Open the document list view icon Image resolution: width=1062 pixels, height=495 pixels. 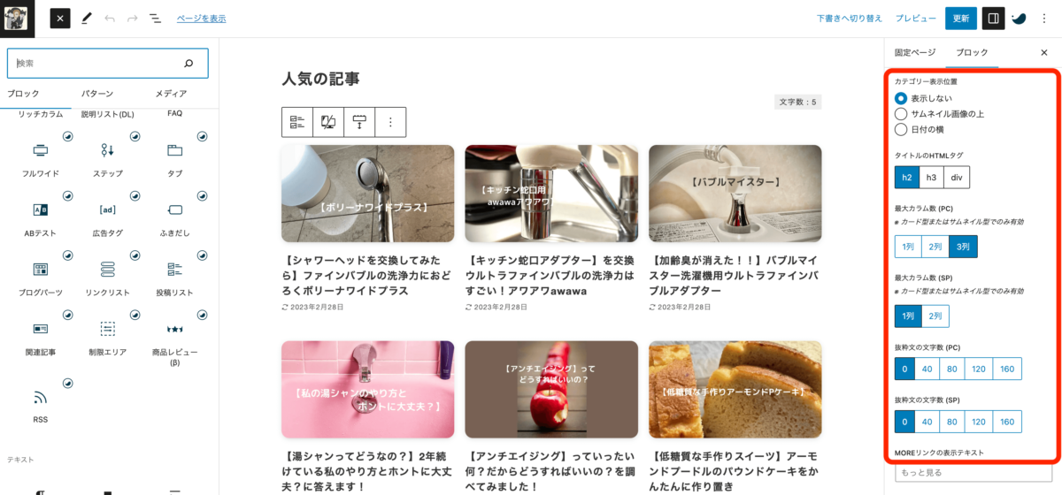(x=155, y=18)
